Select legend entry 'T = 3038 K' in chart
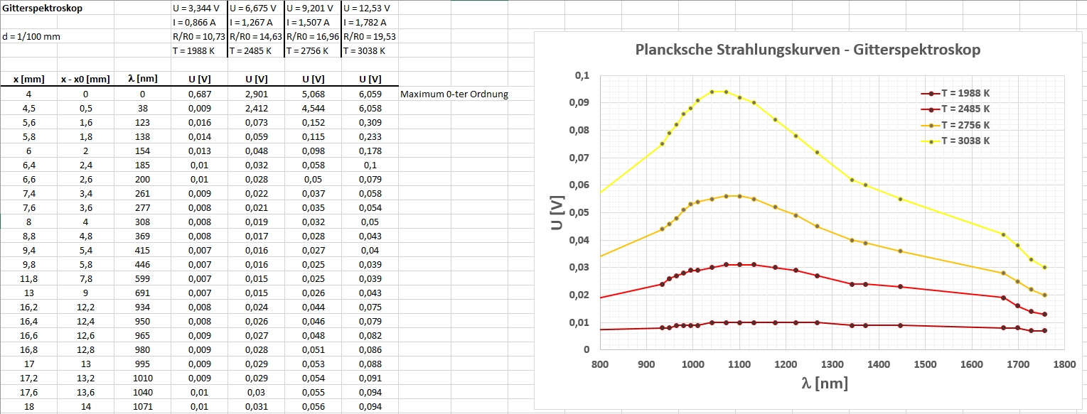 (955, 141)
